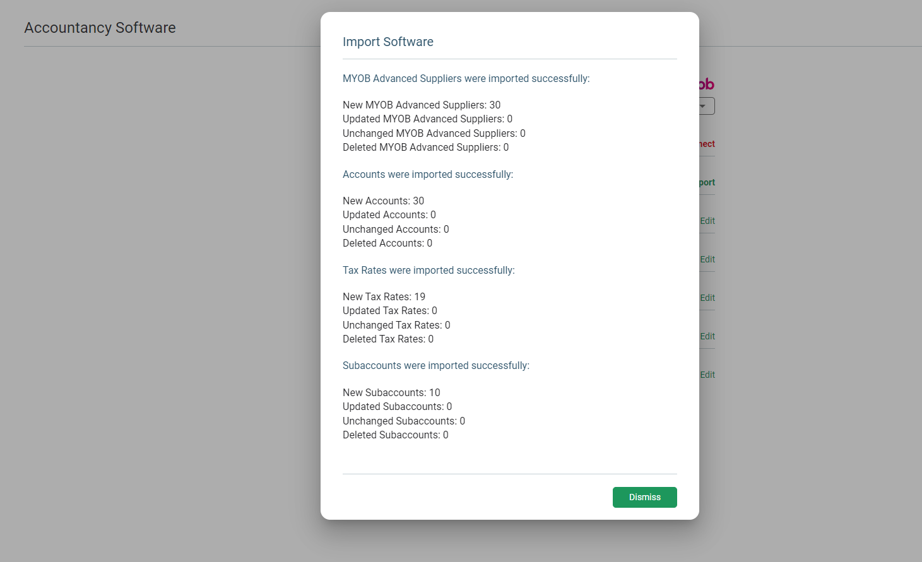Select 'Tax Rates were imported successfully' heading
Screen dimensions: 922x562
point(428,270)
